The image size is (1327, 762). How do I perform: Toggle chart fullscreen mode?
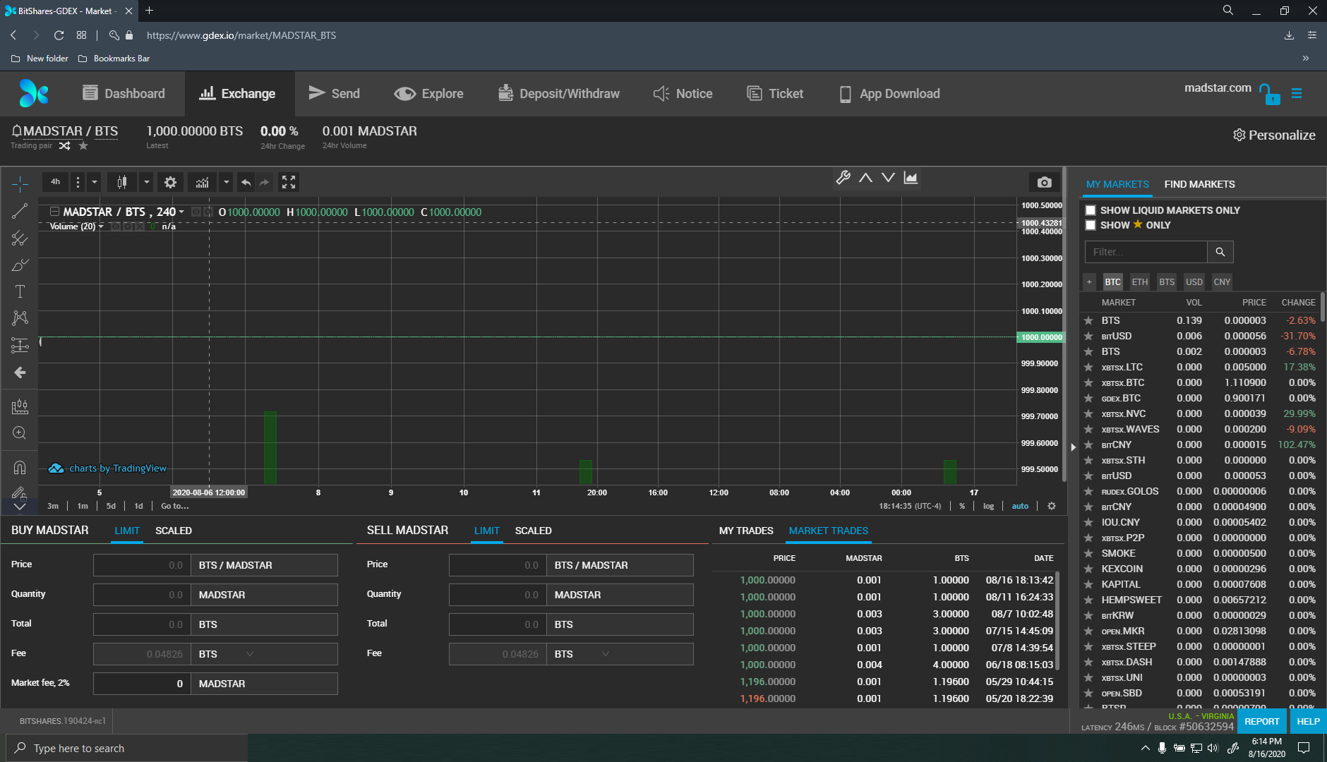point(289,182)
